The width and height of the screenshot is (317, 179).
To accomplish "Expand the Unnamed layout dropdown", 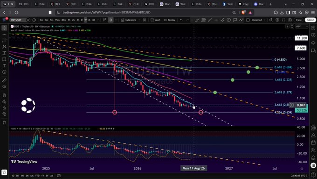I will 264,20.
